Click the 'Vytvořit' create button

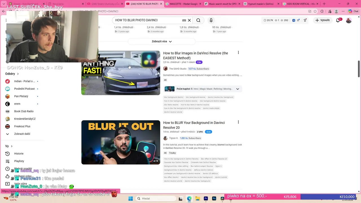(x=323, y=20)
